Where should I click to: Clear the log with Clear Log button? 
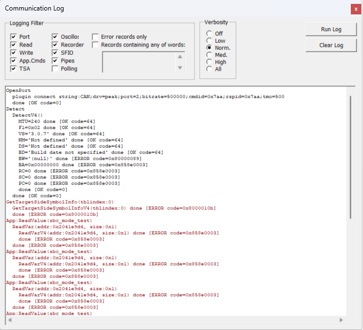coord(331,45)
